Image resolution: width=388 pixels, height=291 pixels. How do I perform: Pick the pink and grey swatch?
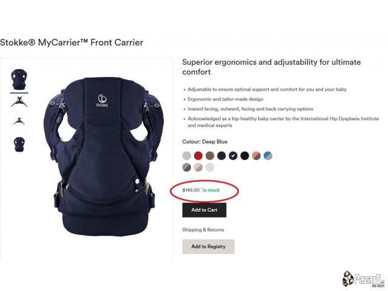coord(198,167)
